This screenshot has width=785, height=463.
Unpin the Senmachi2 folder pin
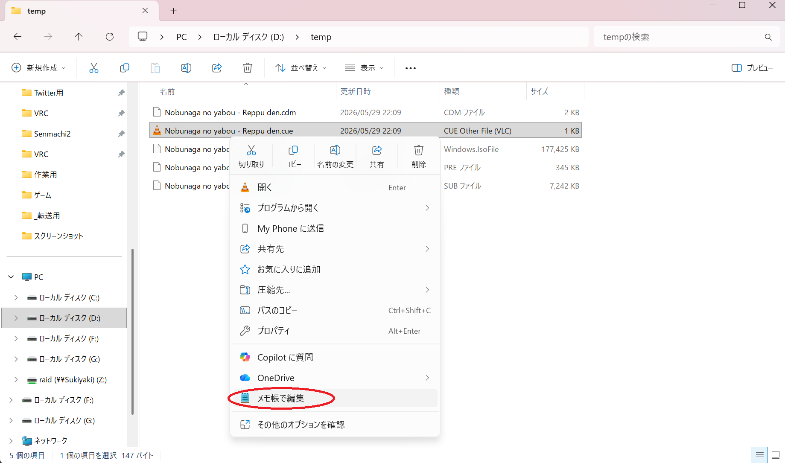[x=121, y=134]
